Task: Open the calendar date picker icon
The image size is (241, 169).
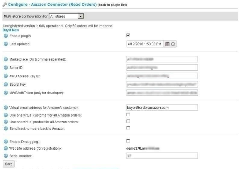Action: pos(167,44)
